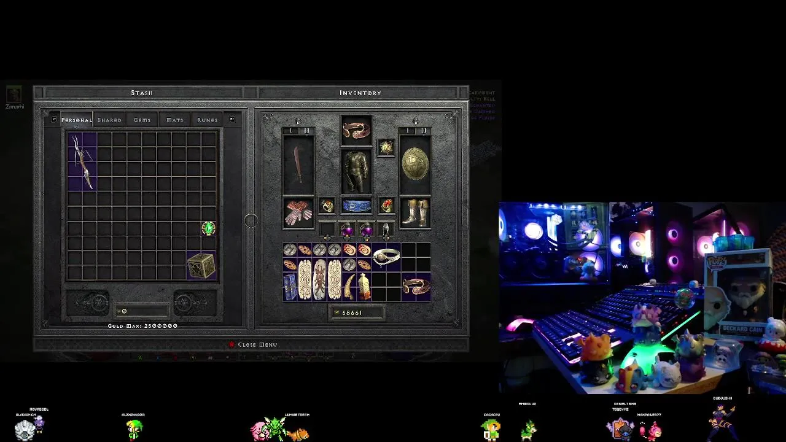Click the stash gold amount field

141,311
